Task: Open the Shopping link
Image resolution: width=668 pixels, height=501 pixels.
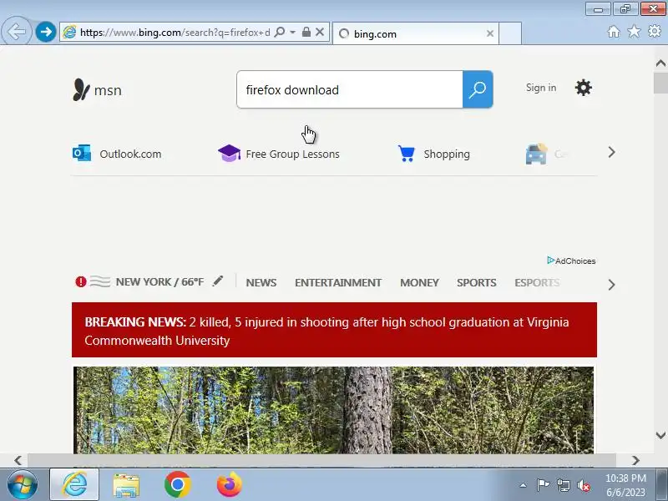Action: (447, 154)
